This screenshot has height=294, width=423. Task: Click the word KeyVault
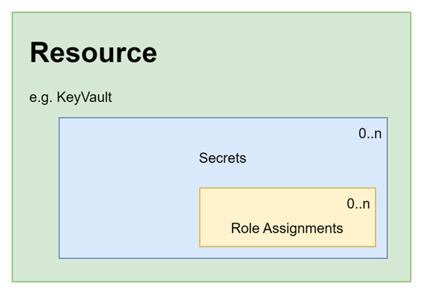coord(84,97)
